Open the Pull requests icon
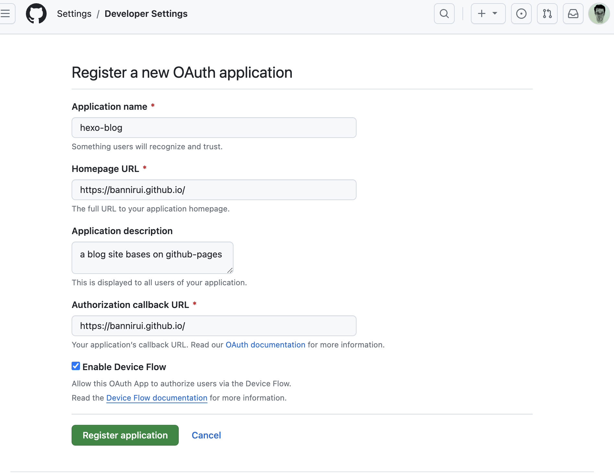This screenshot has height=476, width=614. tap(547, 14)
